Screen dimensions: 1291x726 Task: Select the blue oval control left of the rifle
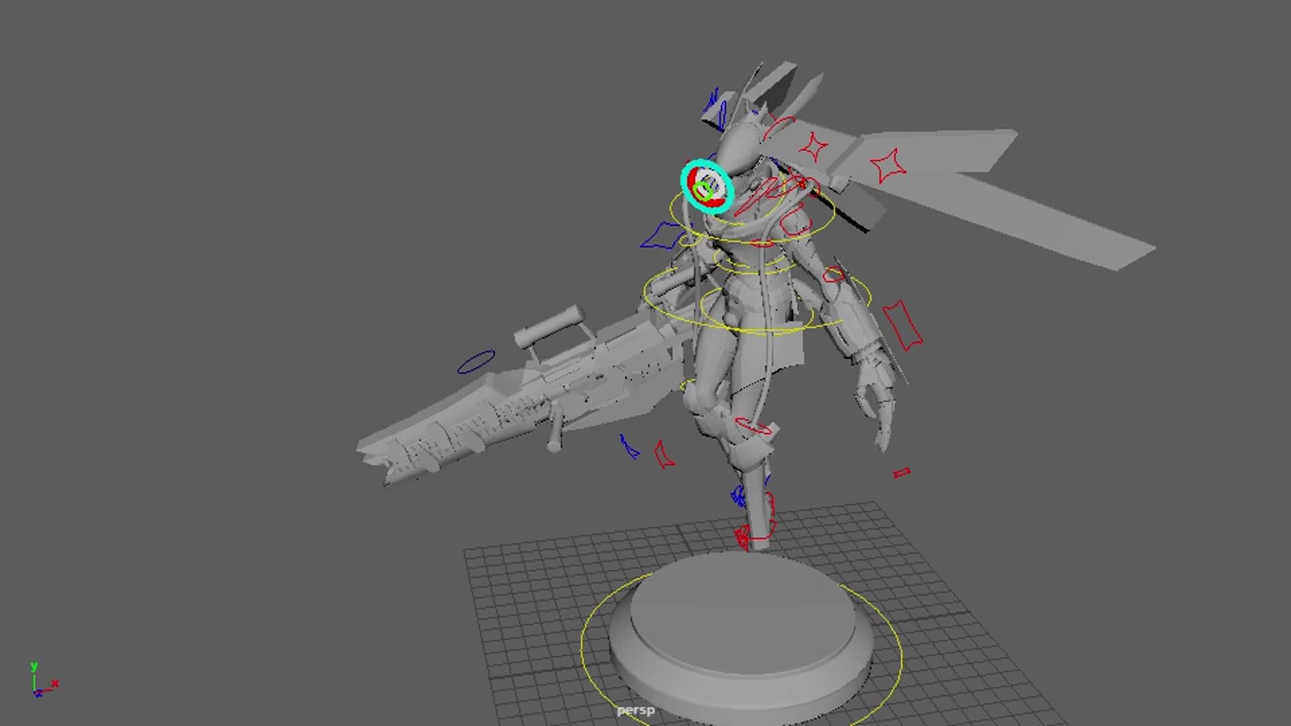pyautogui.click(x=477, y=360)
